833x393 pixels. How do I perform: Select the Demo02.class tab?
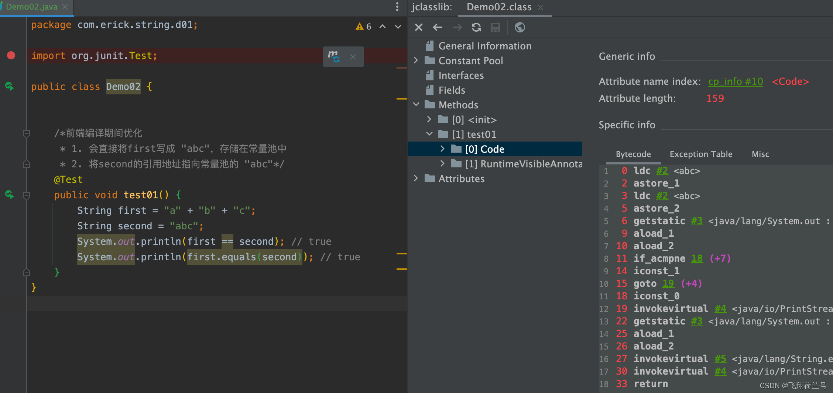[x=499, y=7]
